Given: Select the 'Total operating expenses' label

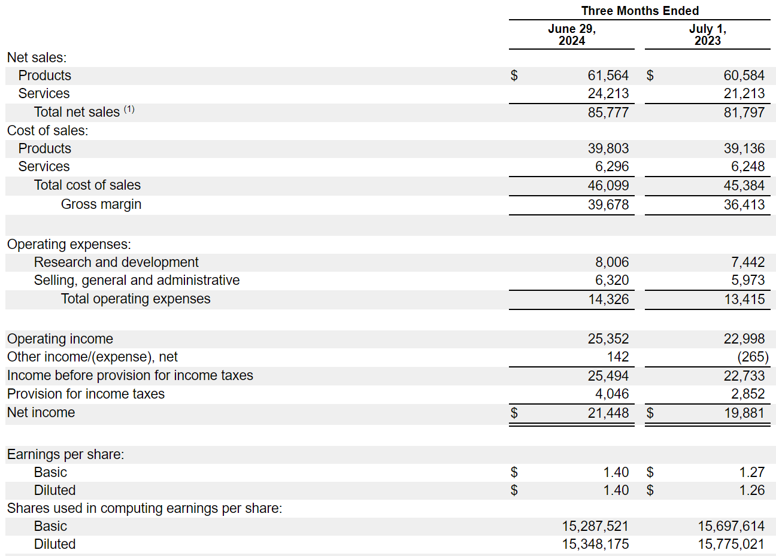Looking at the screenshot, I should pos(136,299).
